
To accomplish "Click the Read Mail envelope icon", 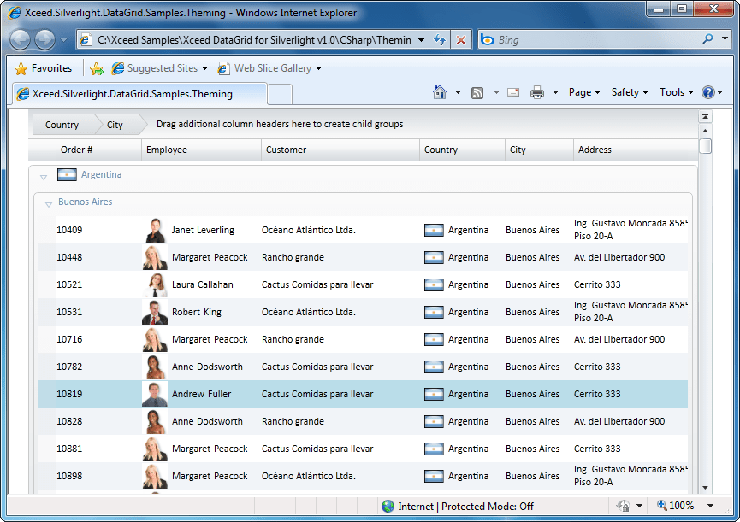I will (513, 92).
